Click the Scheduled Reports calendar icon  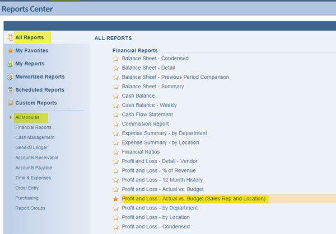coord(10,90)
